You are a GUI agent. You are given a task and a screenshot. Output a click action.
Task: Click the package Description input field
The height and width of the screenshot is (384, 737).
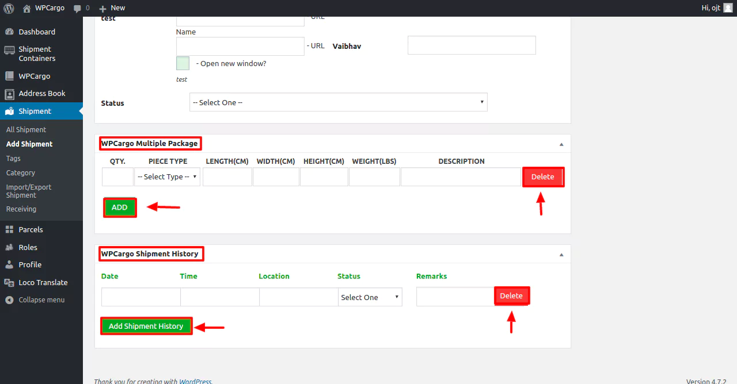click(461, 177)
